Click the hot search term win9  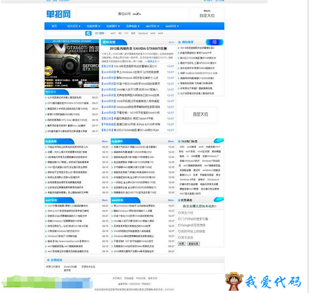coord(160,33)
